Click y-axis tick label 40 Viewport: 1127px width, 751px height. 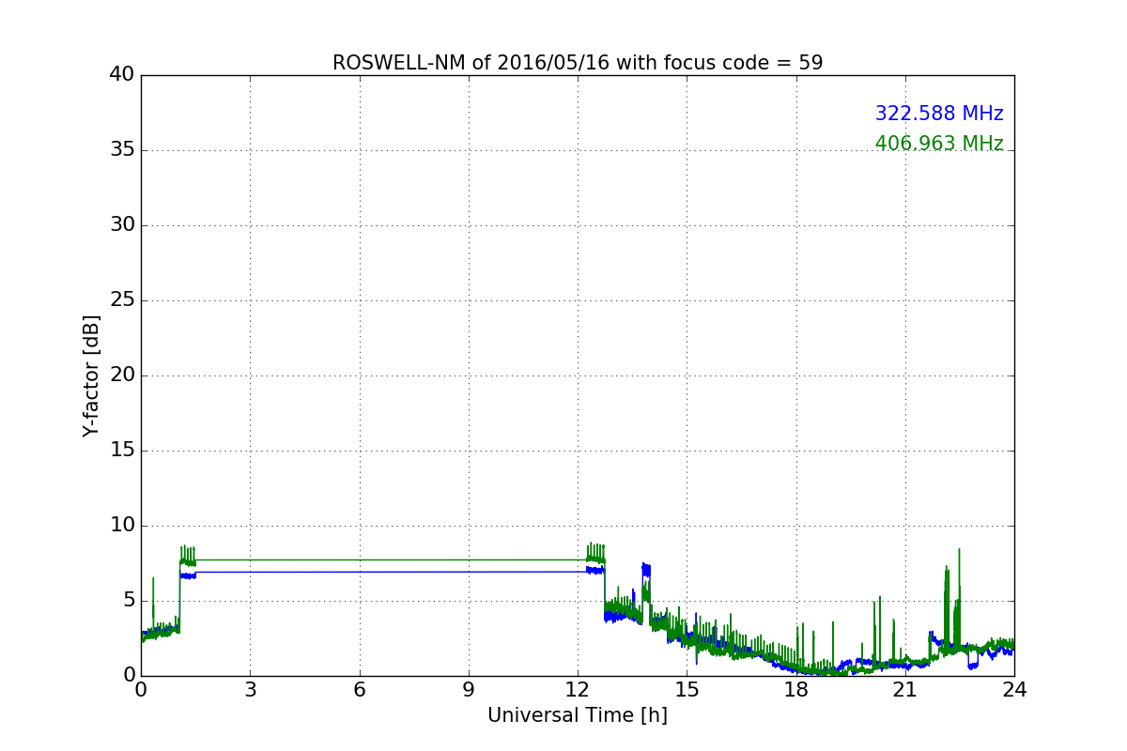click(x=122, y=75)
